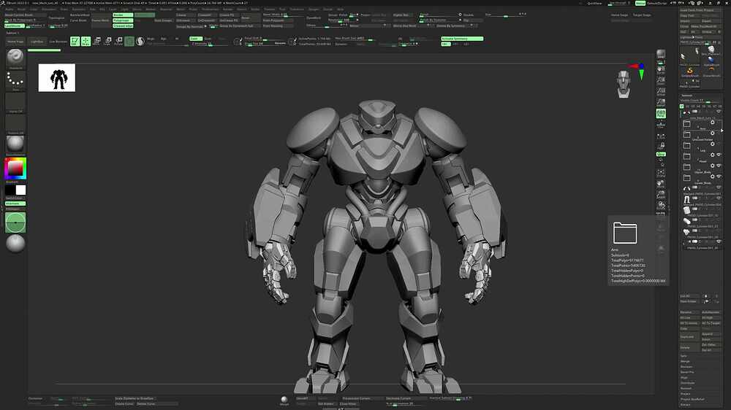Viewport: 731px width, 410px height.
Task: Select the Move transform icon
Action: 96,42
